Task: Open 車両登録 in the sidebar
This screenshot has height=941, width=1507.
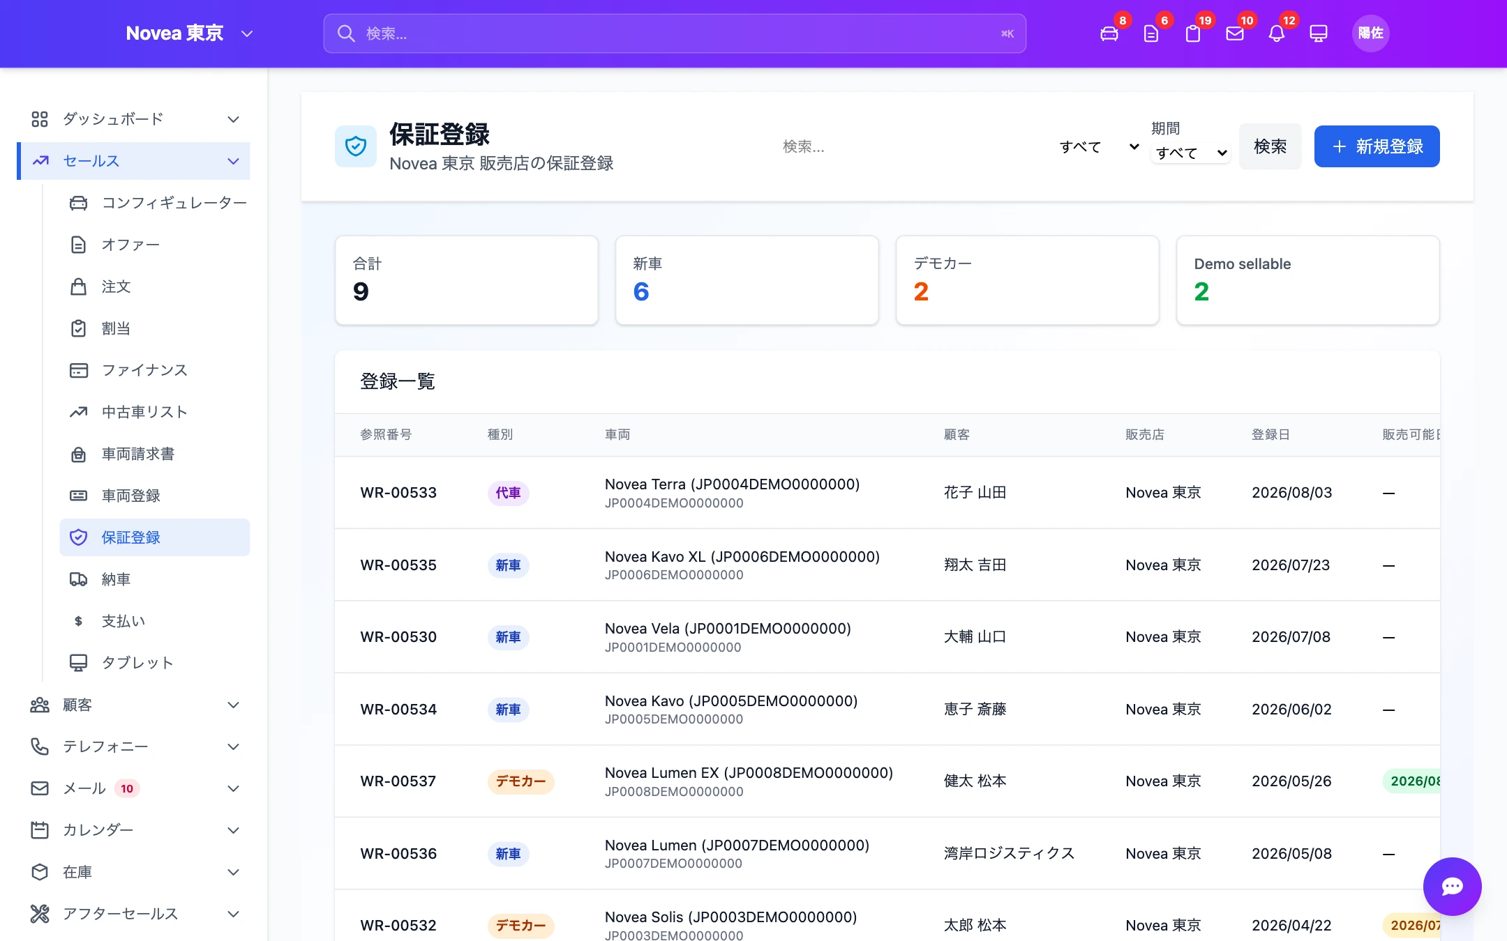Action: 155,496
